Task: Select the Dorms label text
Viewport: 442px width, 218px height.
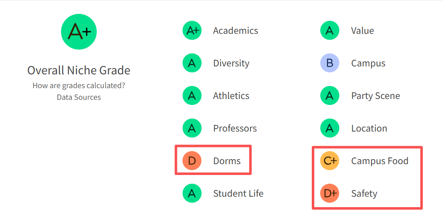Action: point(227,161)
